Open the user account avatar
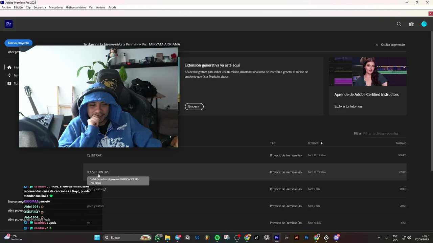Viewport: 433px width, 243px height. coord(424,24)
